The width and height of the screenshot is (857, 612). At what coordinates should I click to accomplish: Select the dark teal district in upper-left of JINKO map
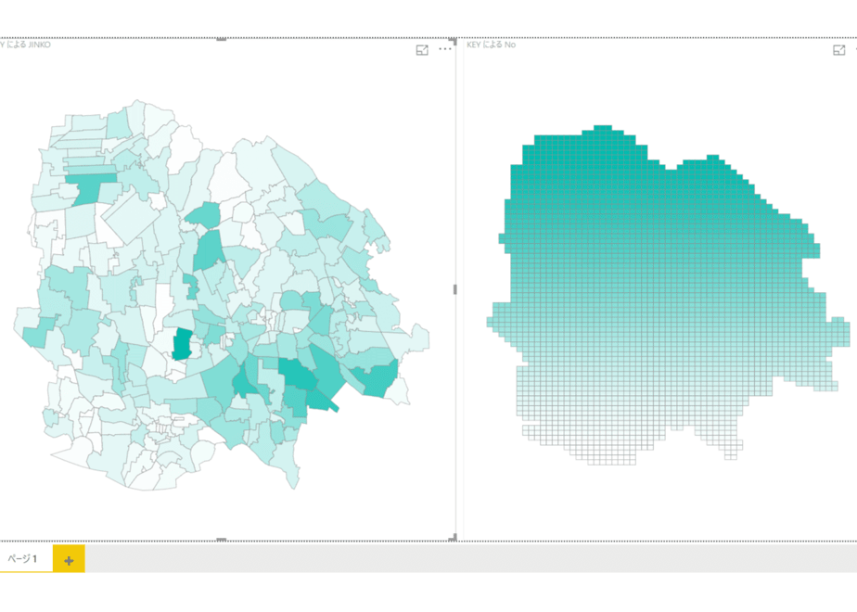pos(87,189)
